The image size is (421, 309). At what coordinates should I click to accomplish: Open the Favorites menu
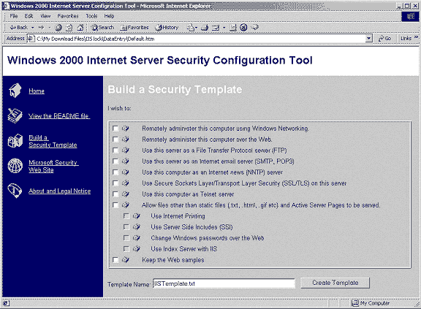point(68,16)
